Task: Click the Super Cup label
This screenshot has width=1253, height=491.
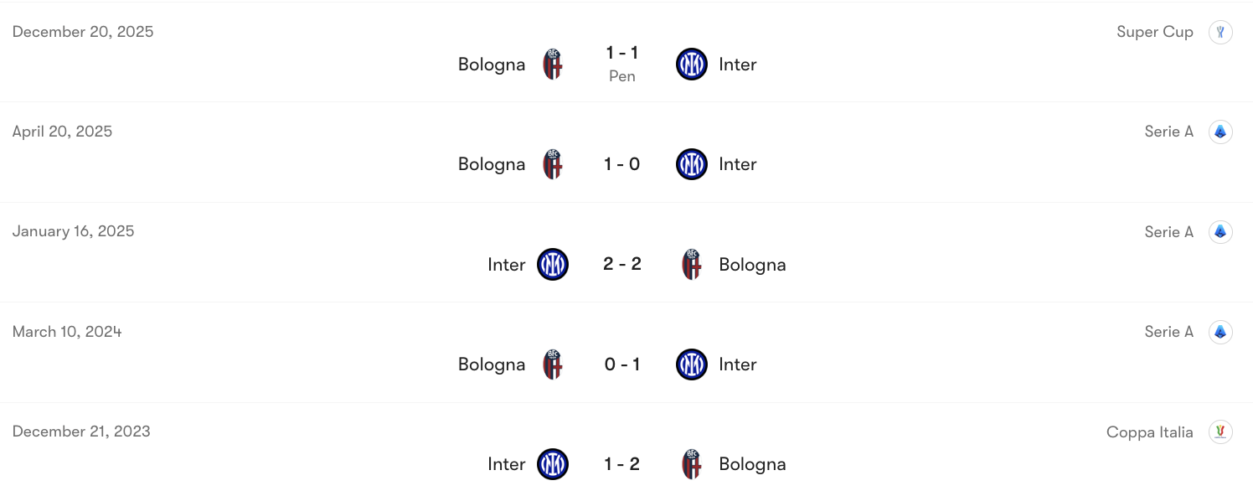Action: [x=1155, y=32]
